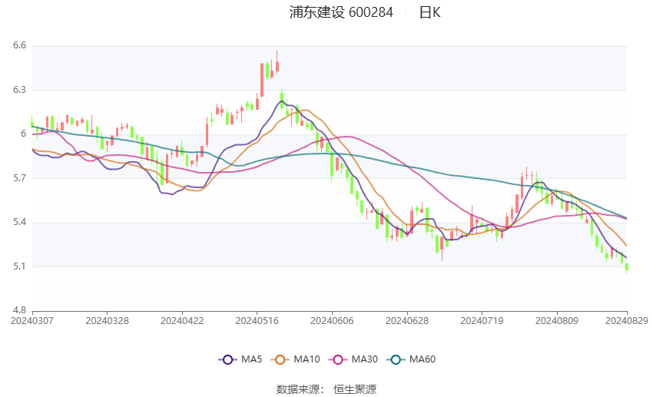Click the x-axis date 20240809

[x=557, y=321]
